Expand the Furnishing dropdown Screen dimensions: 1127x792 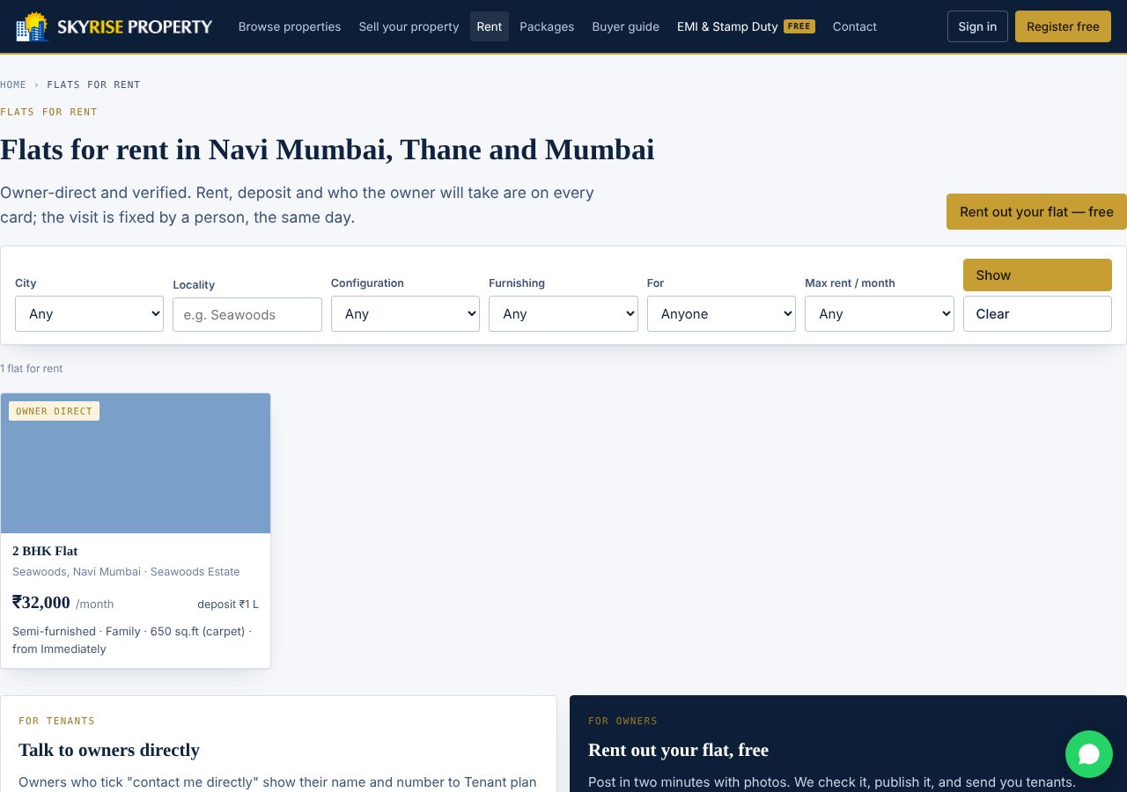563,313
